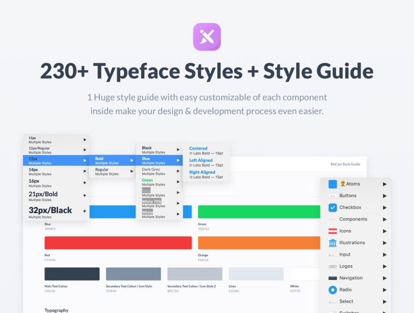Select the Illustrations museum building icon
Viewport: 414px width, 313px height.
tap(332, 243)
